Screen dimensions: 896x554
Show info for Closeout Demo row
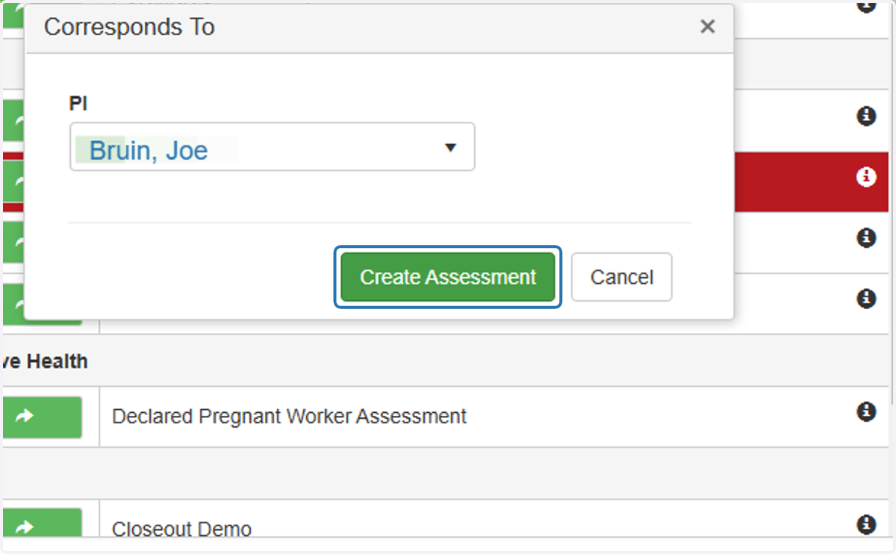[x=866, y=523]
